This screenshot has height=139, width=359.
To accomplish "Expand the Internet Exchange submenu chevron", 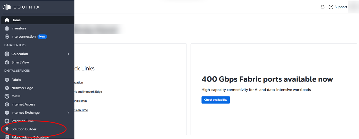I will coord(68,113).
